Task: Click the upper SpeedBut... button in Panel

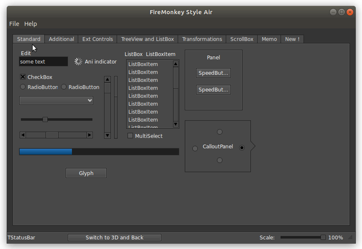Action: [x=213, y=73]
